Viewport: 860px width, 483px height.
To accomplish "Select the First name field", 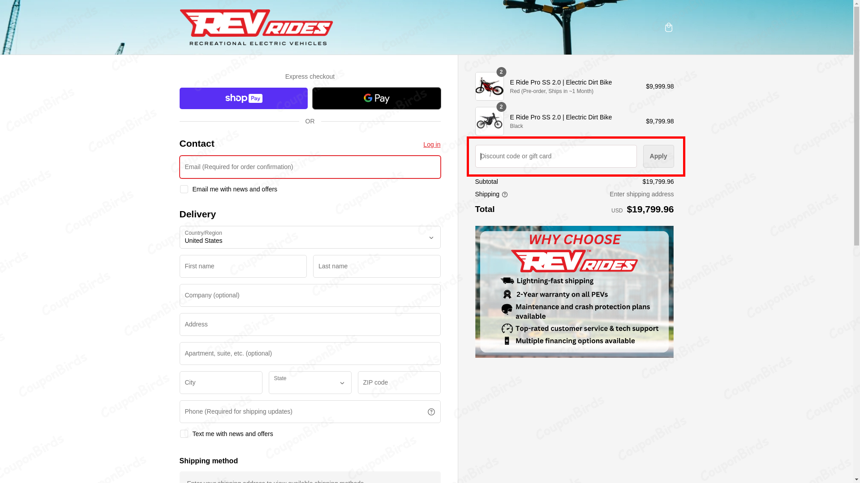I will pos(243,267).
